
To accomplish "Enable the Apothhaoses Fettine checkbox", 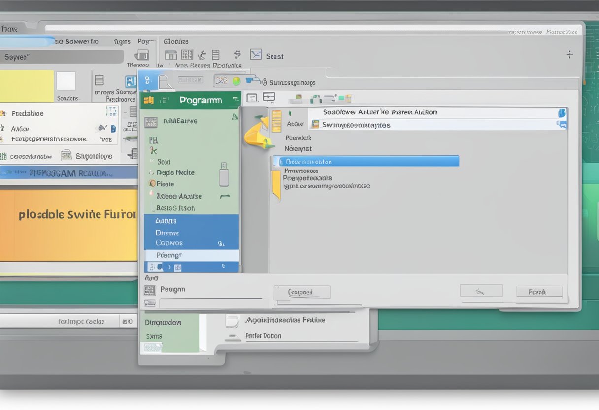I will (x=233, y=320).
